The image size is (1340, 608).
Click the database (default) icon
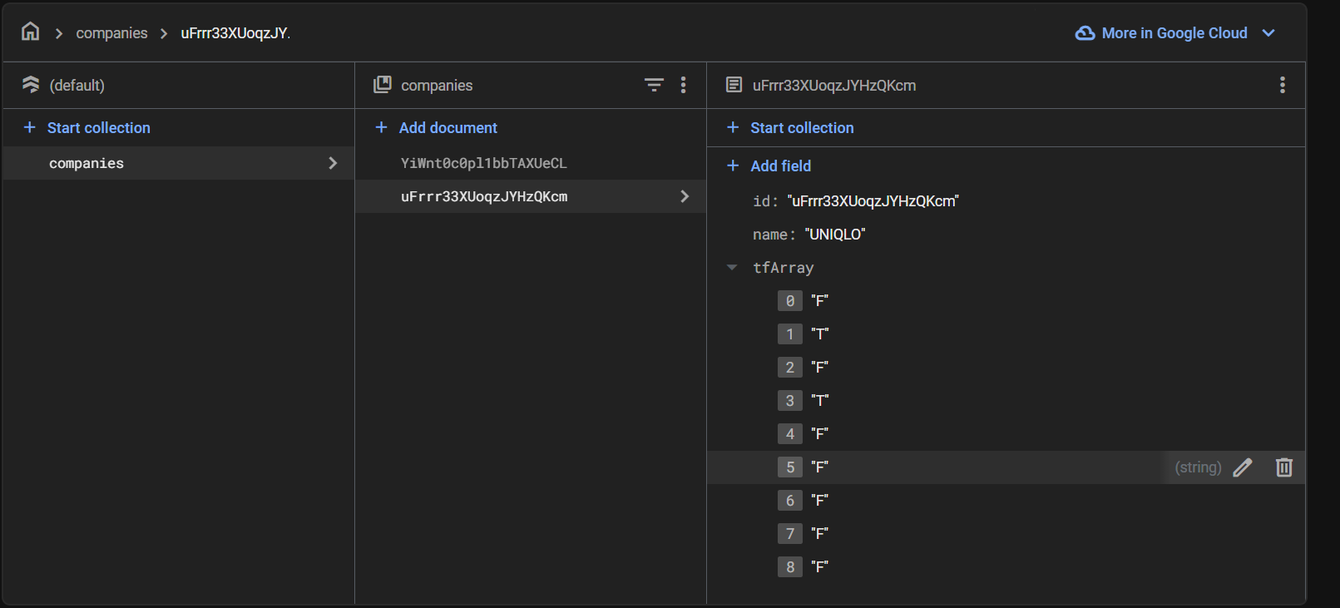(x=31, y=85)
